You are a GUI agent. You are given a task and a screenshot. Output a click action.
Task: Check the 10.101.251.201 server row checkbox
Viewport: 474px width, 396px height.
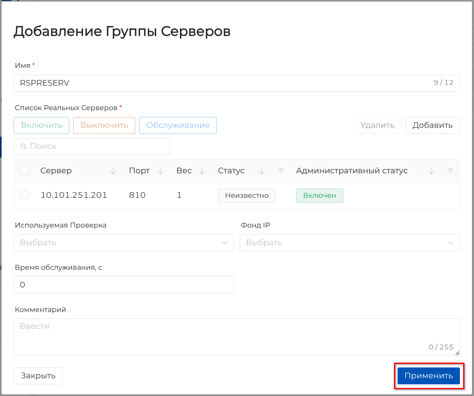point(24,195)
